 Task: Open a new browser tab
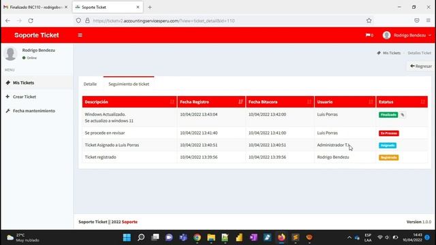[x=150, y=7]
